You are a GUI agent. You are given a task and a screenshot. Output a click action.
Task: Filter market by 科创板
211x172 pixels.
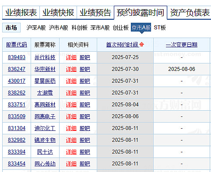pyautogui.click(x=79, y=28)
